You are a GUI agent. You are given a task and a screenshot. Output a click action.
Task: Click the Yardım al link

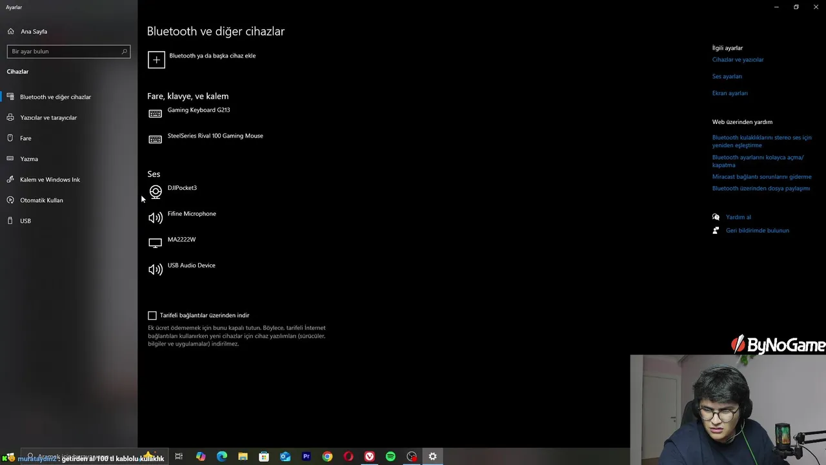coord(738,217)
